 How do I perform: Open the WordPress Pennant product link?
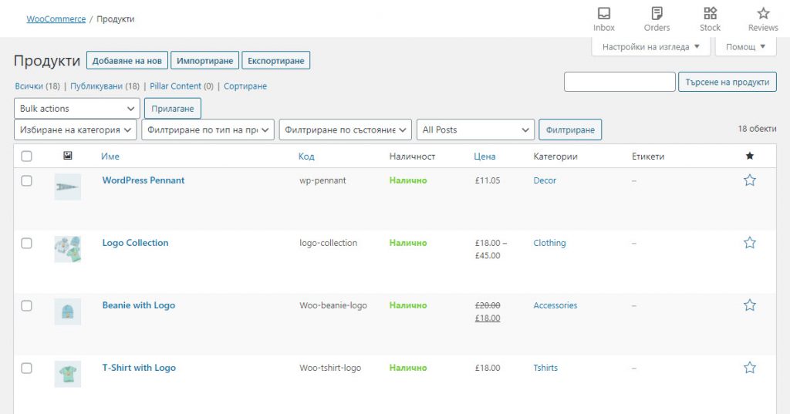pos(143,180)
